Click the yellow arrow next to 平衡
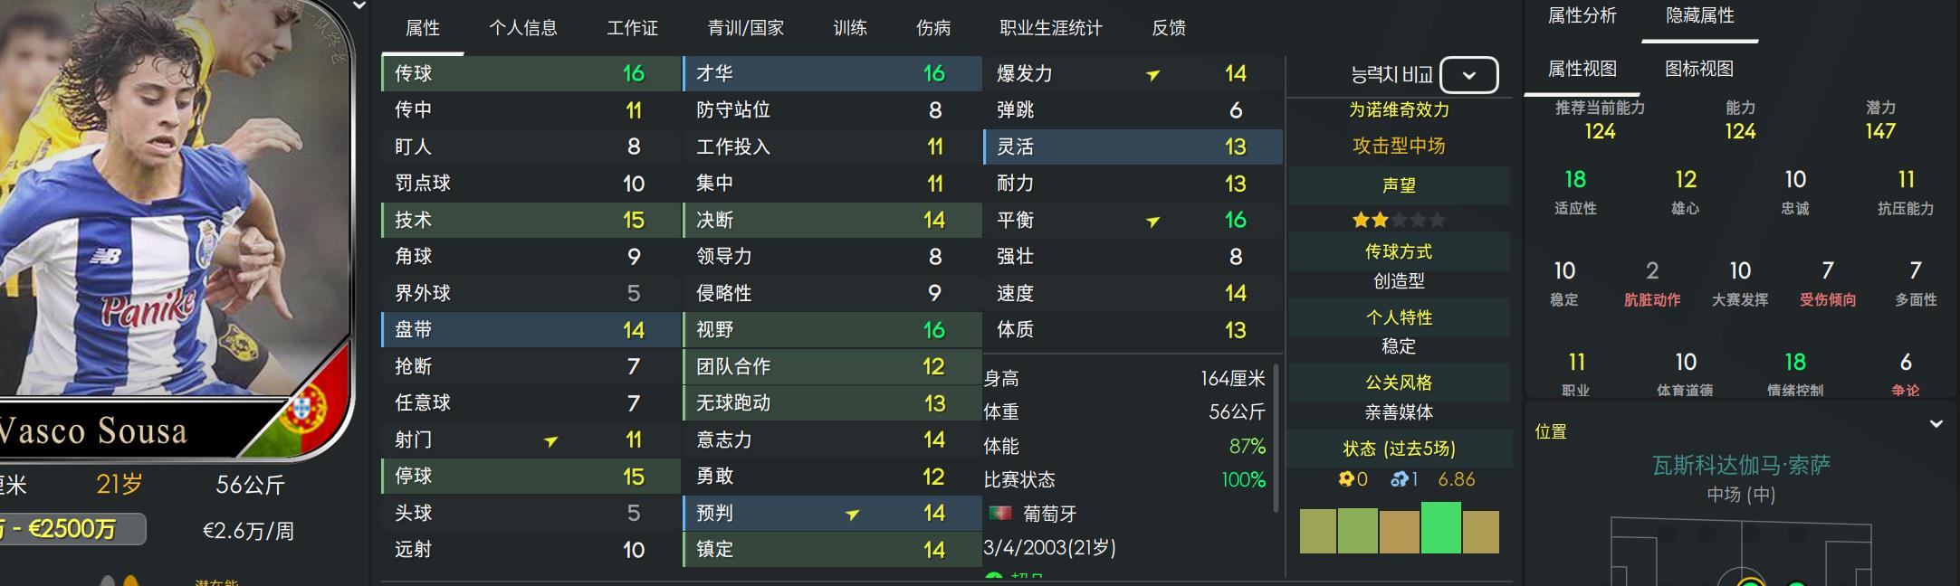The height and width of the screenshot is (586, 1960). click(1153, 222)
